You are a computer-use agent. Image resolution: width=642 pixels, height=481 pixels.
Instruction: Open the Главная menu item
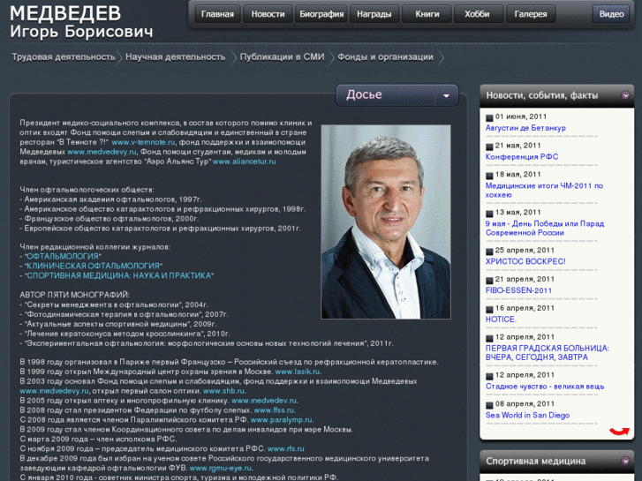217,14
